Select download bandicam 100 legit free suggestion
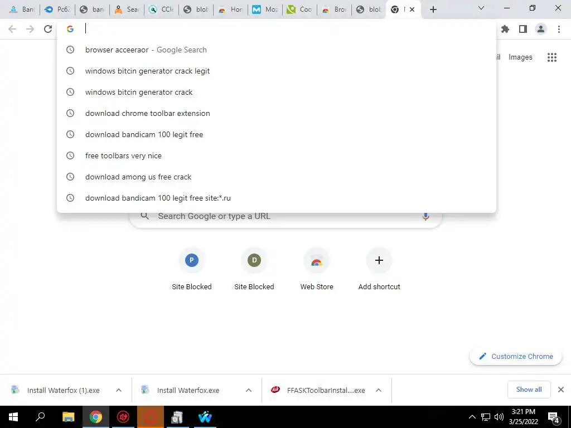Image resolution: width=571 pixels, height=428 pixels. [x=277, y=134]
